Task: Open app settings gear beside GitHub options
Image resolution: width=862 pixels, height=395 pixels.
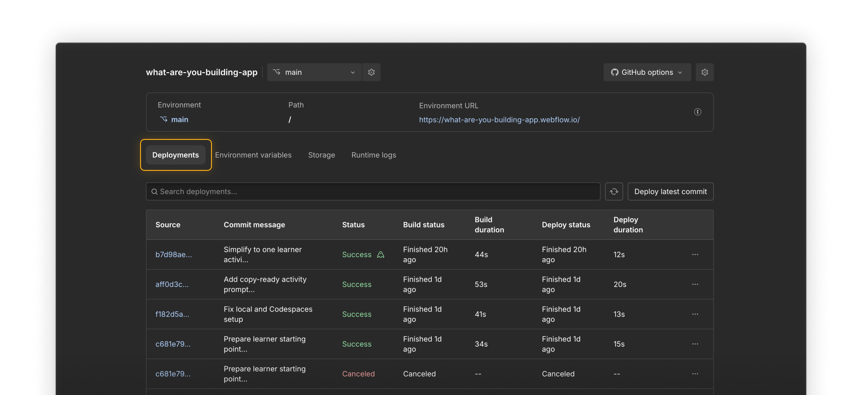Action: pos(704,72)
